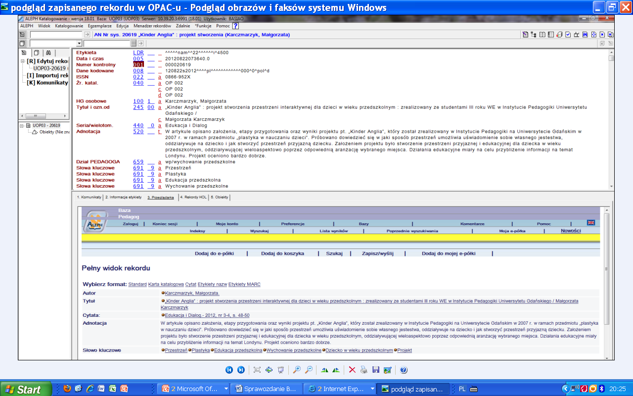Open the combo box dropdown arrow in second toolbar row
Image resolution: width=633 pixels, height=396 pixels.
coord(79,44)
